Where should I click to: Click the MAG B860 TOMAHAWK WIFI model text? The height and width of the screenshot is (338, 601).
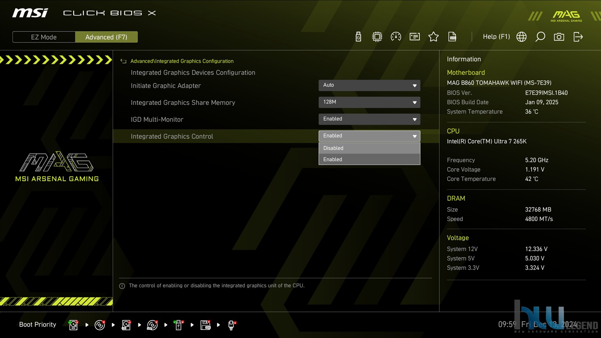point(499,83)
